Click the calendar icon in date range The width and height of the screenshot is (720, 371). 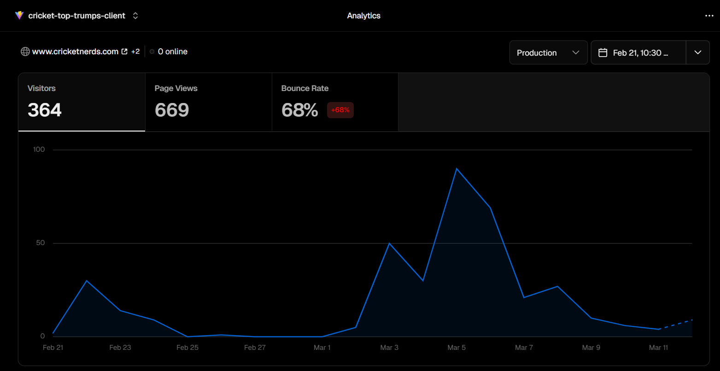pos(603,53)
